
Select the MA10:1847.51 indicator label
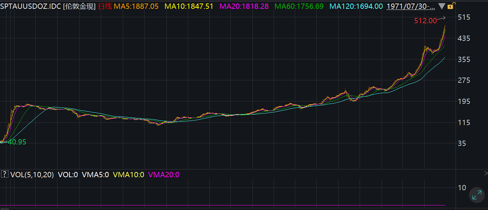click(x=189, y=6)
